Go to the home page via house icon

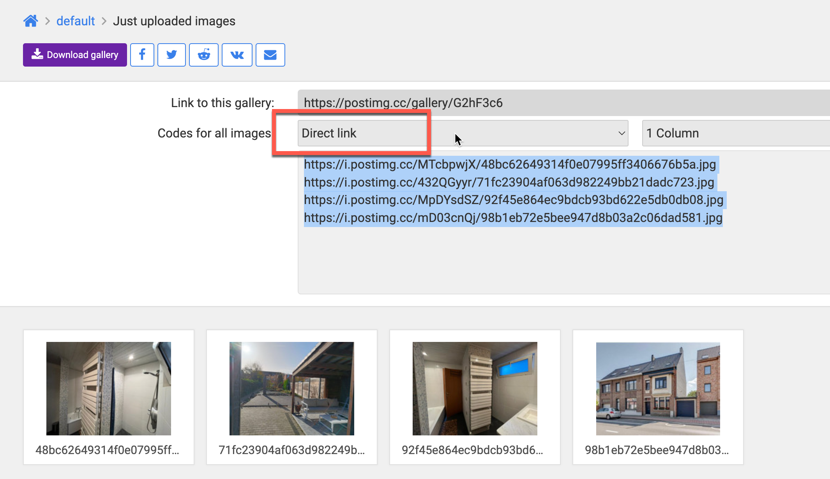pos(30,21)
